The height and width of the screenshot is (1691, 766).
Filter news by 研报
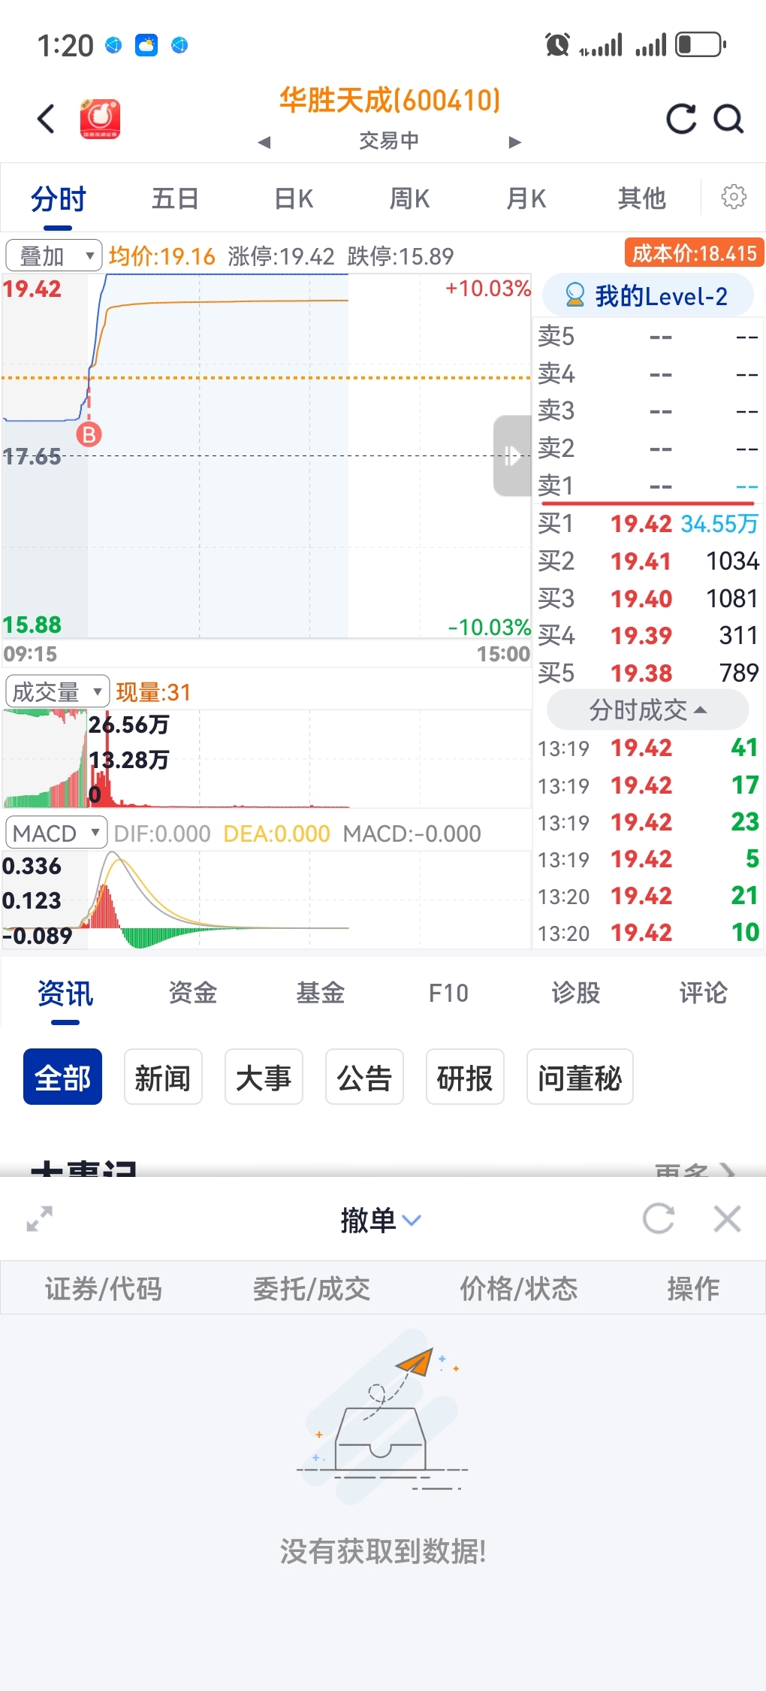pyautogui.click(x=465, y=1077)
